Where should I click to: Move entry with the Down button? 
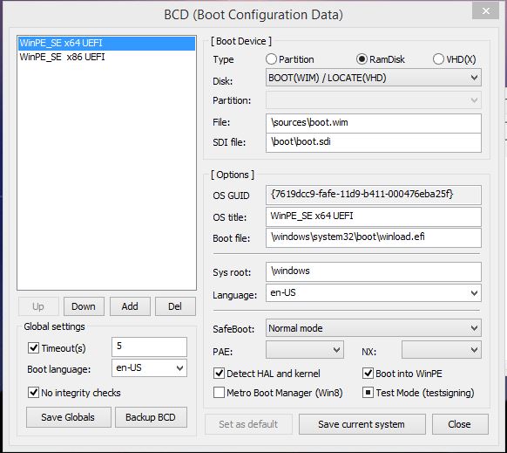(x=84, y=306)
